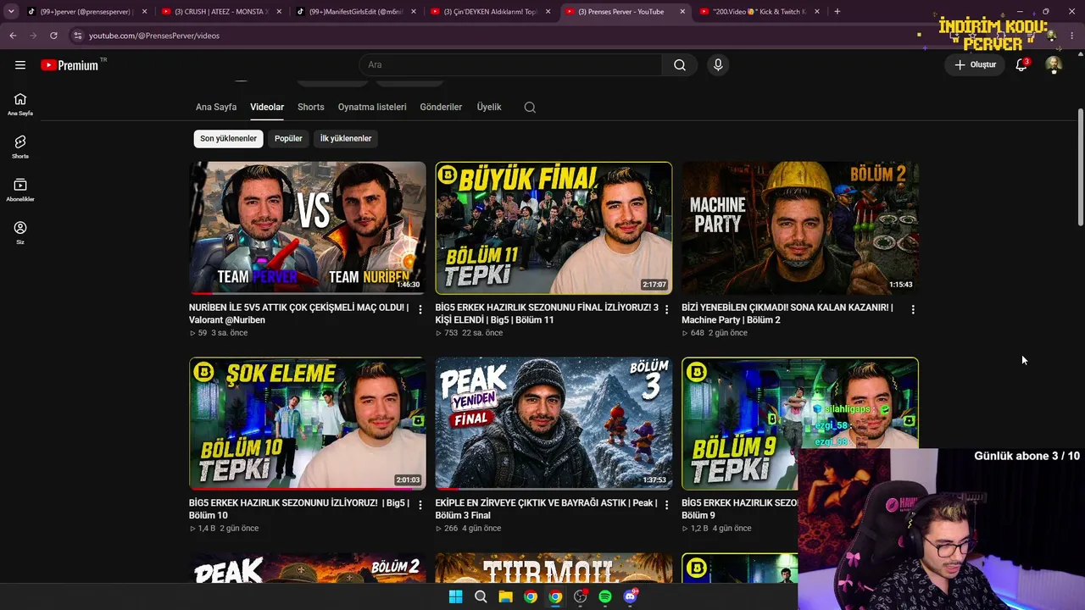Close the CRUSH | ATEEZ tab
This screenshot has width=1085, height=610.
tap(279, 12)
